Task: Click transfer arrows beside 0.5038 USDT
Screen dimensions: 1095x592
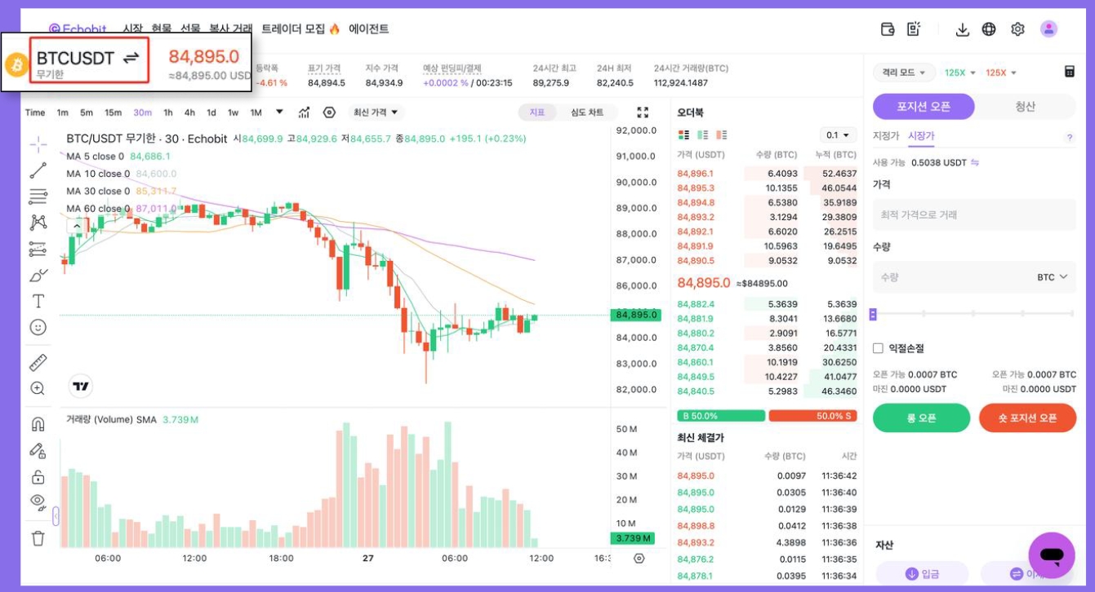Action: coord(975,162)
